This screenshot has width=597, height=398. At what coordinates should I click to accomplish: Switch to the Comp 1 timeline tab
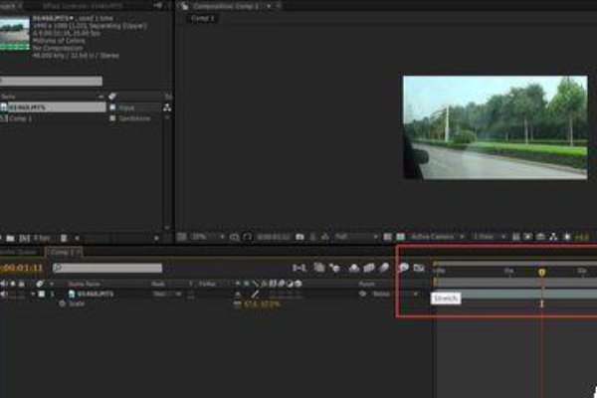68,253
